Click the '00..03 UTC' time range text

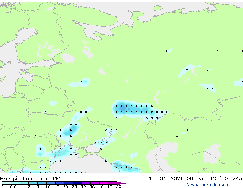click(201, 178)
